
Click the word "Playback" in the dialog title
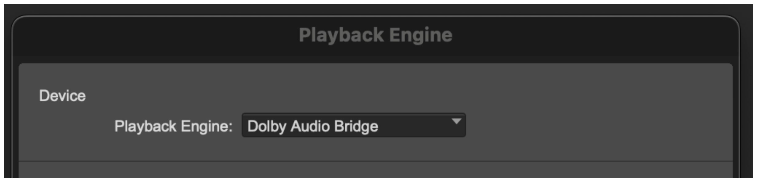click(341, 35)
